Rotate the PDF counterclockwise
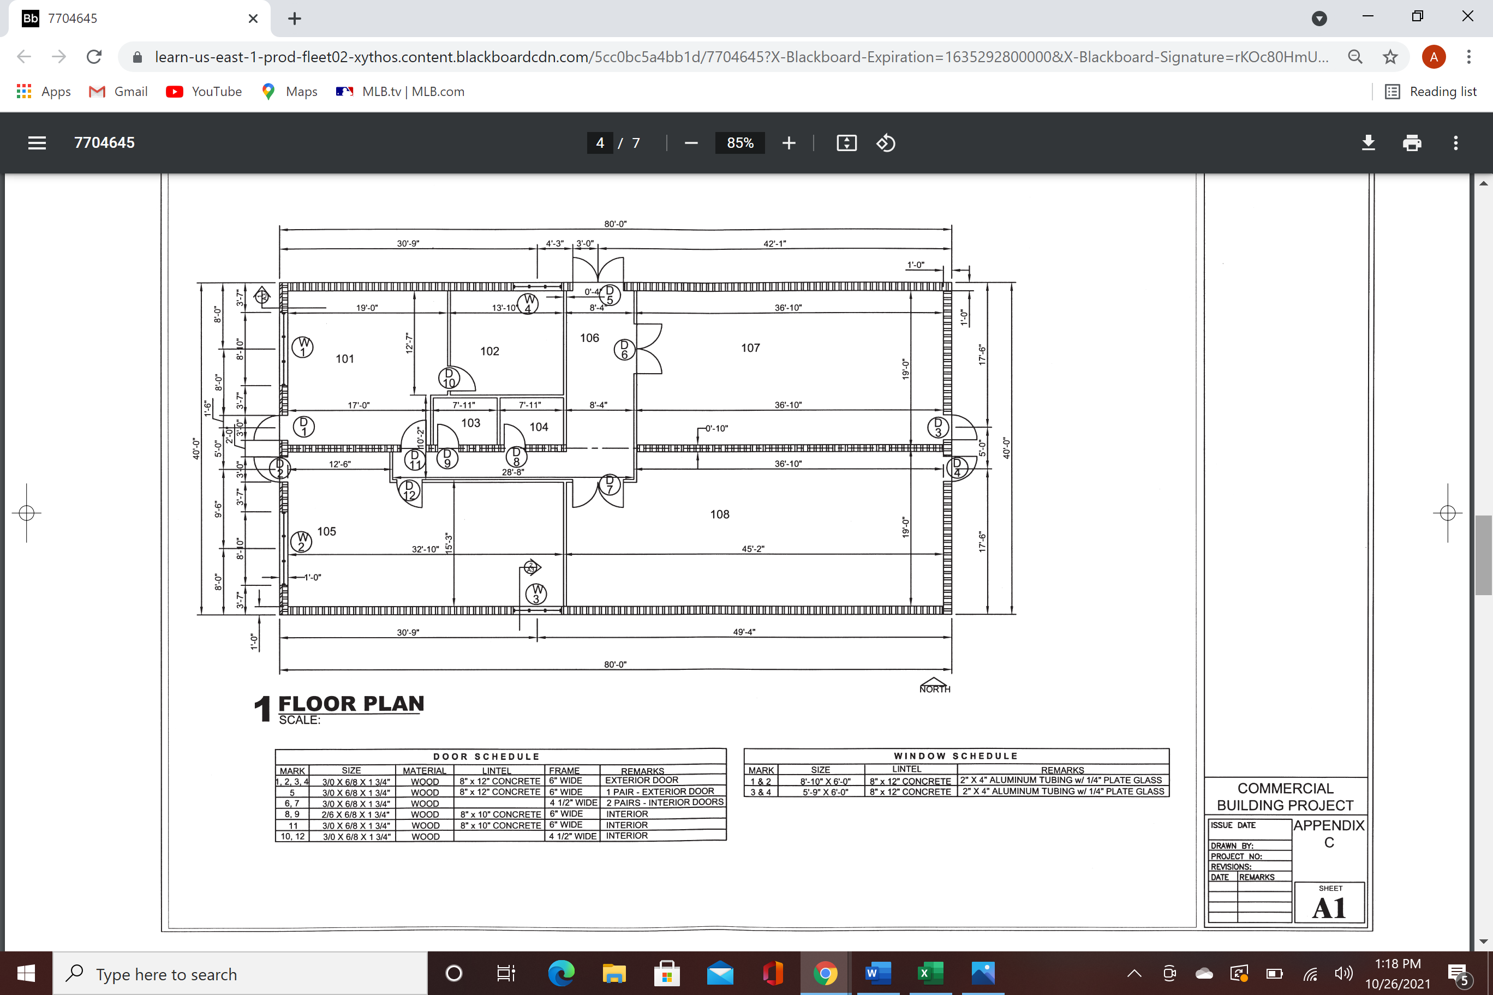Screen dimensions: 1493x995 click(x=886, y=143)
